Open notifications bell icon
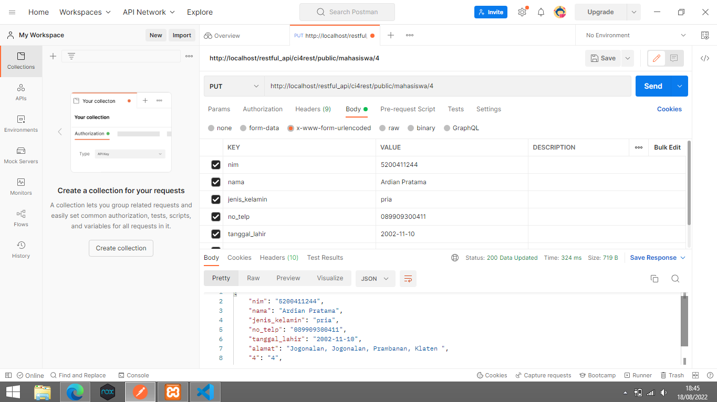The width and height of the screenshot is (717, 402). 541,12
